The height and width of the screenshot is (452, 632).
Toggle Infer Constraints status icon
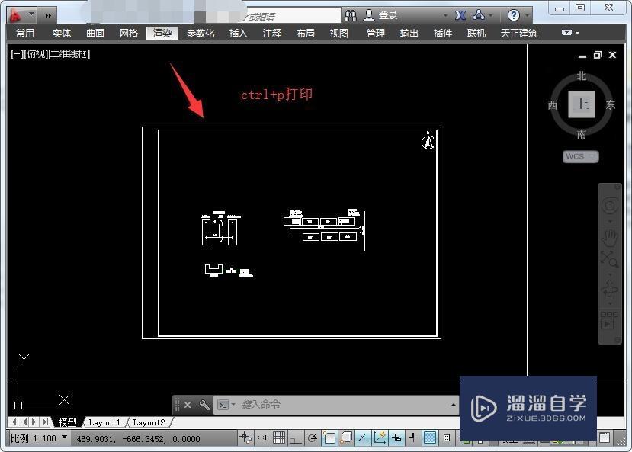[x=245, y=438]
